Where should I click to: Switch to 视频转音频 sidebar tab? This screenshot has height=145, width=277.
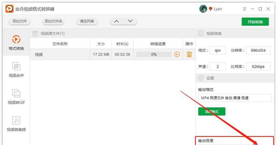coord(16,124)
